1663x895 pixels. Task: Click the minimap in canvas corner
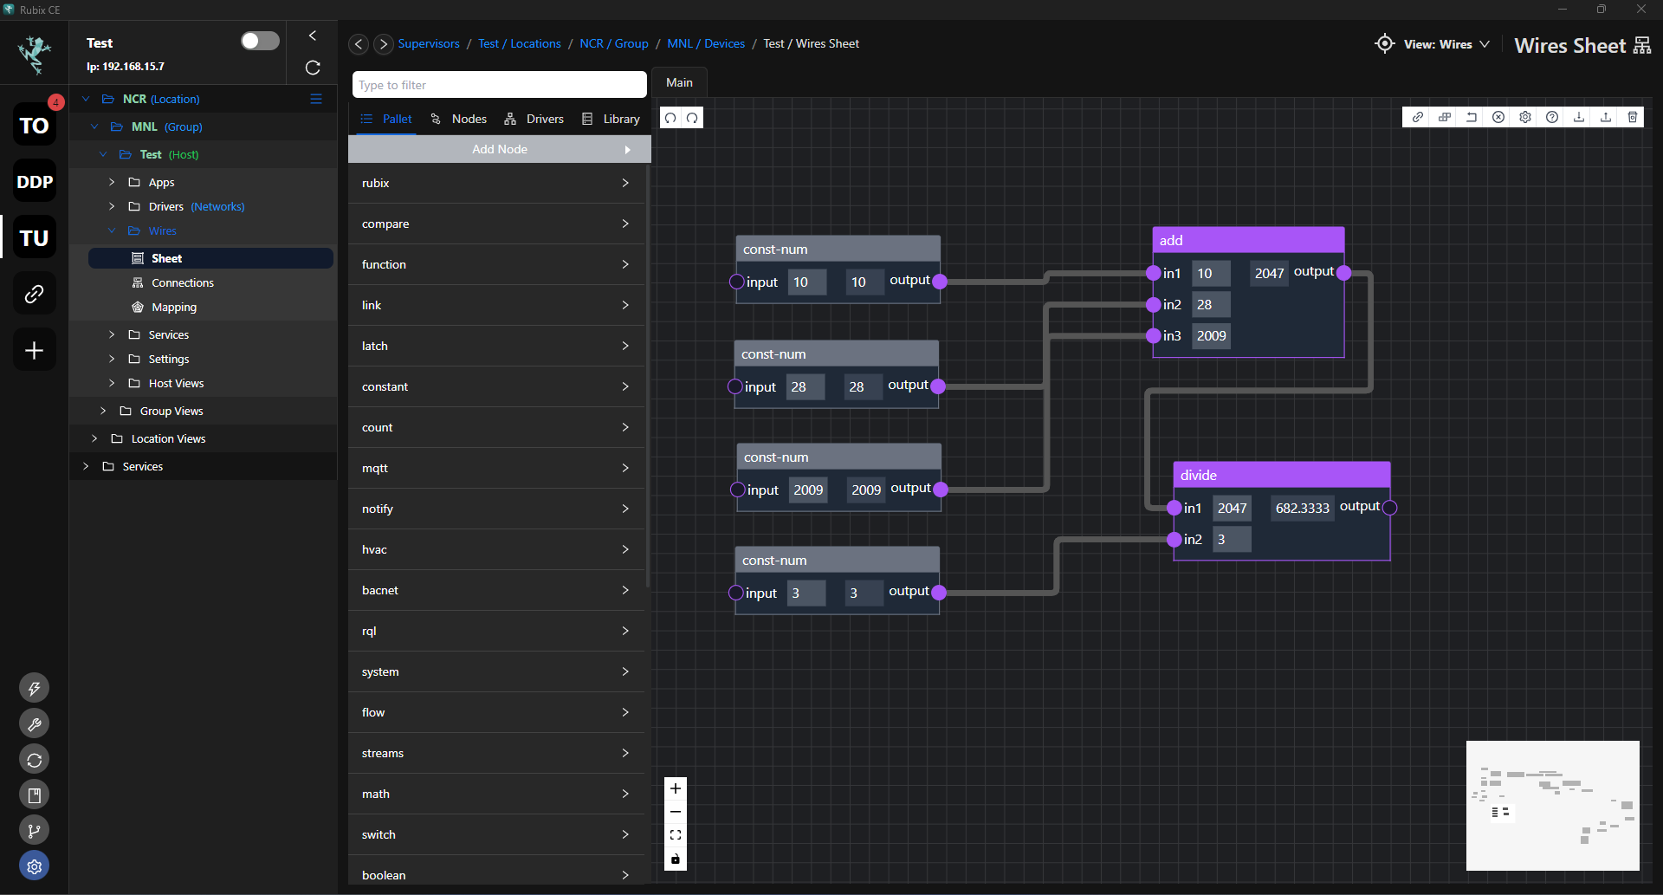point(1553,806)
